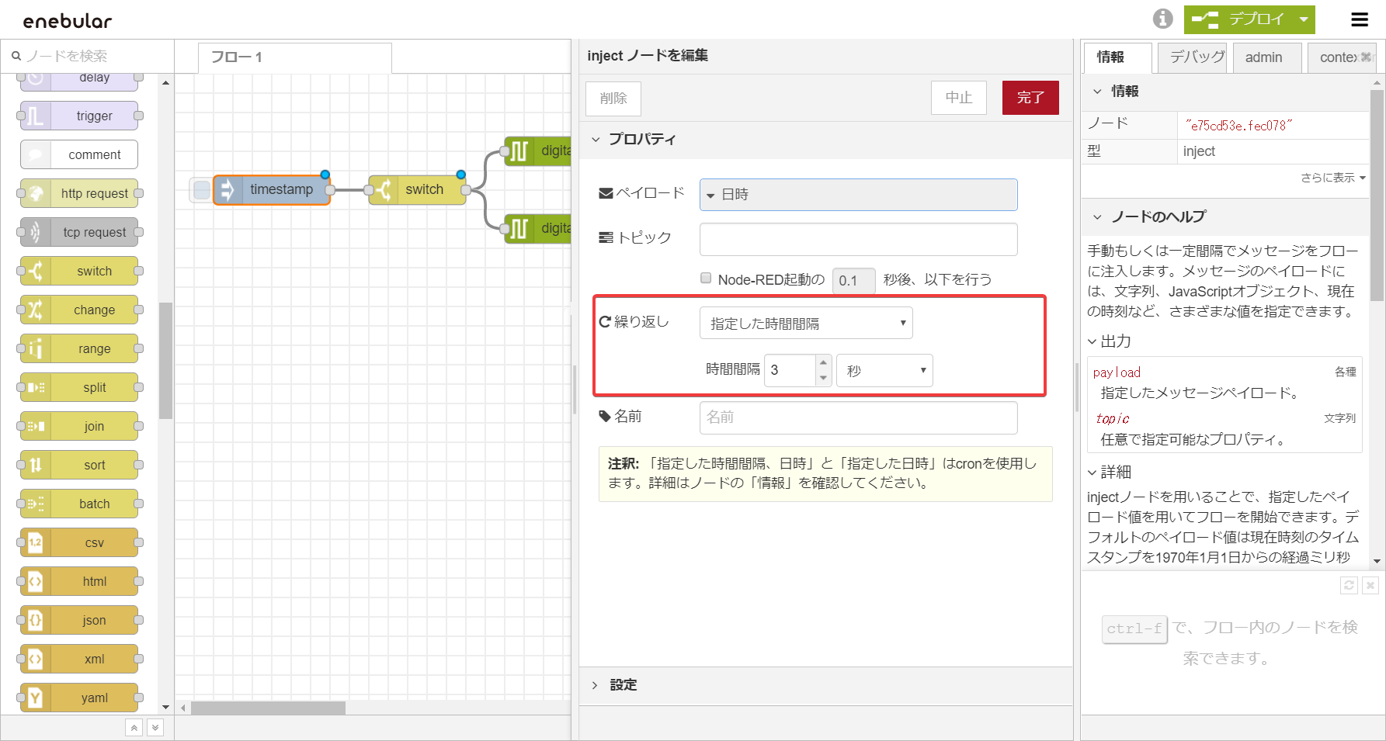Viewport: 1386px width, 741px height.
Task: Open the hamburger main menu
Action: [x=1360, y=19]
